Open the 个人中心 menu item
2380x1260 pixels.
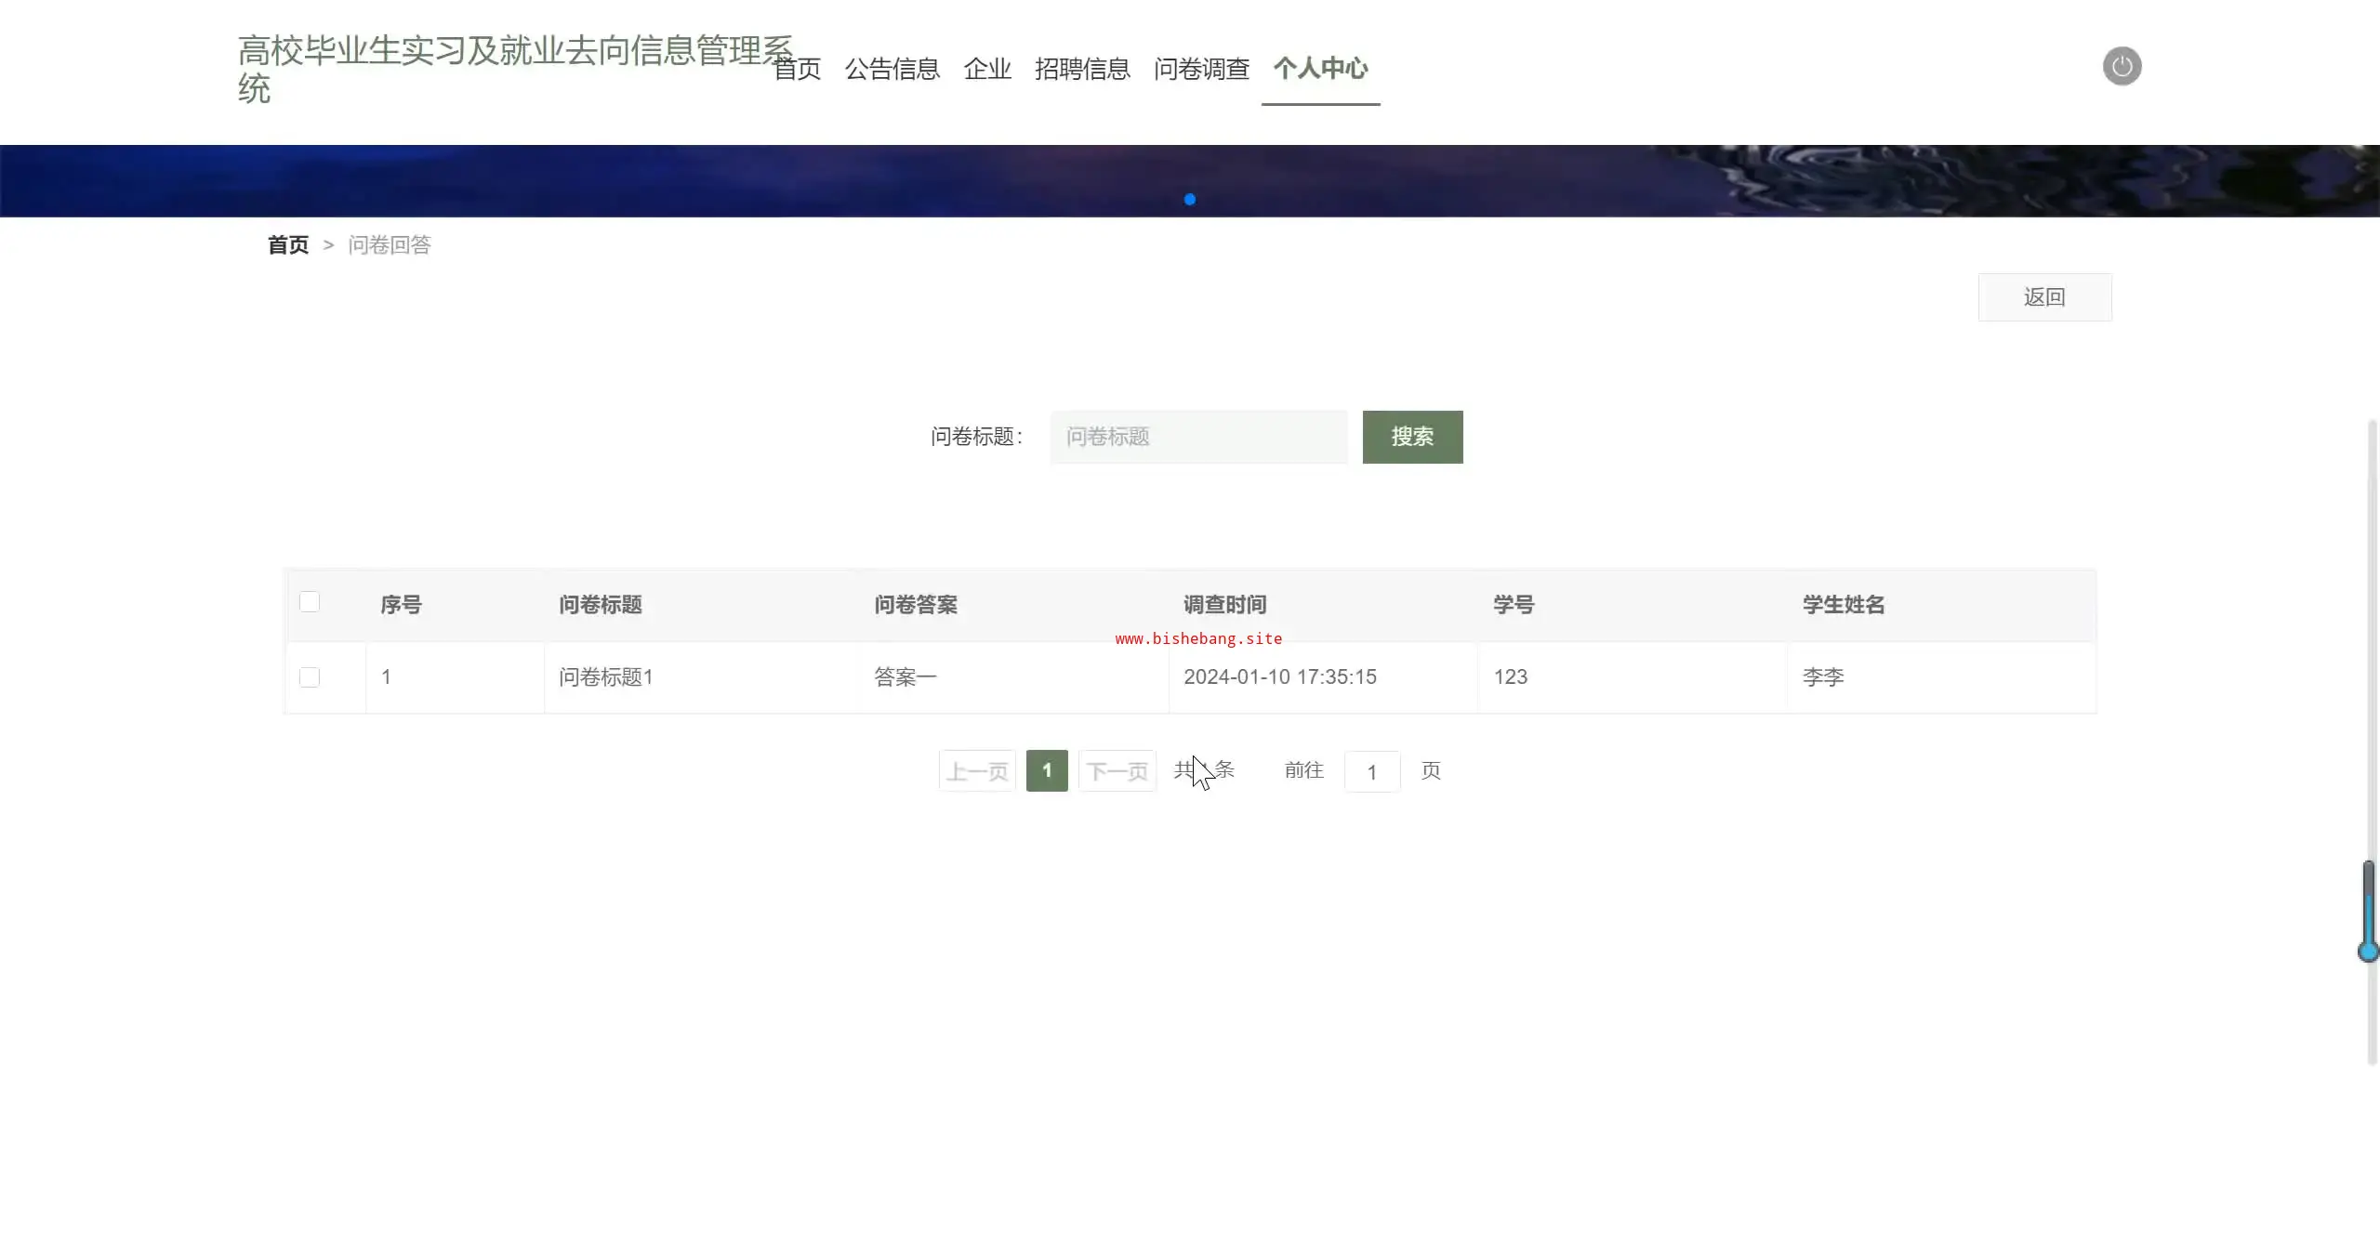1320,69
